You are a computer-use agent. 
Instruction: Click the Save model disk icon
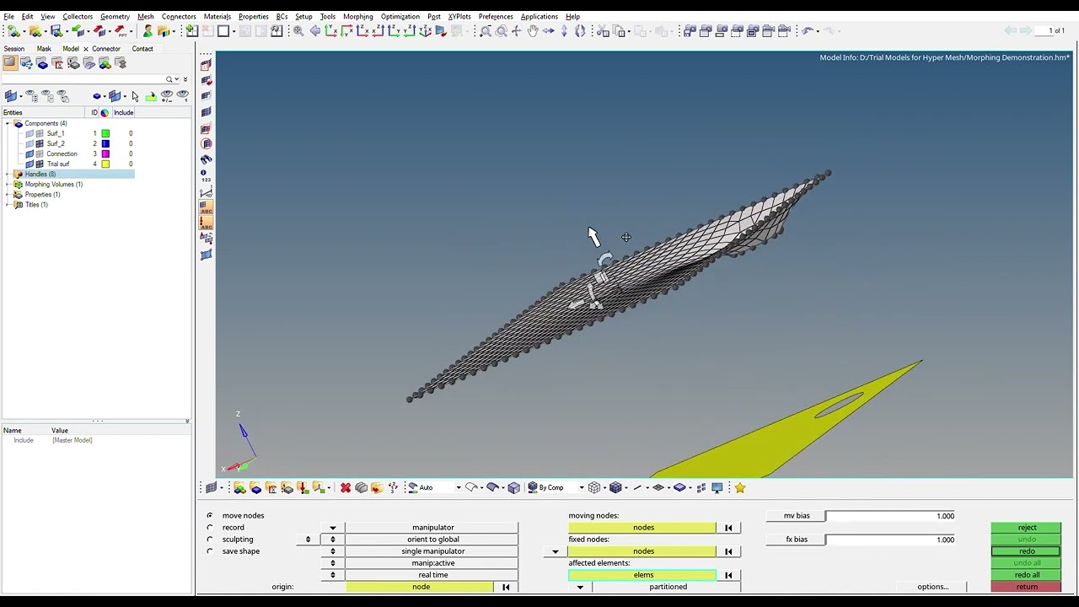pyautogui.click(x=56, y=31)
